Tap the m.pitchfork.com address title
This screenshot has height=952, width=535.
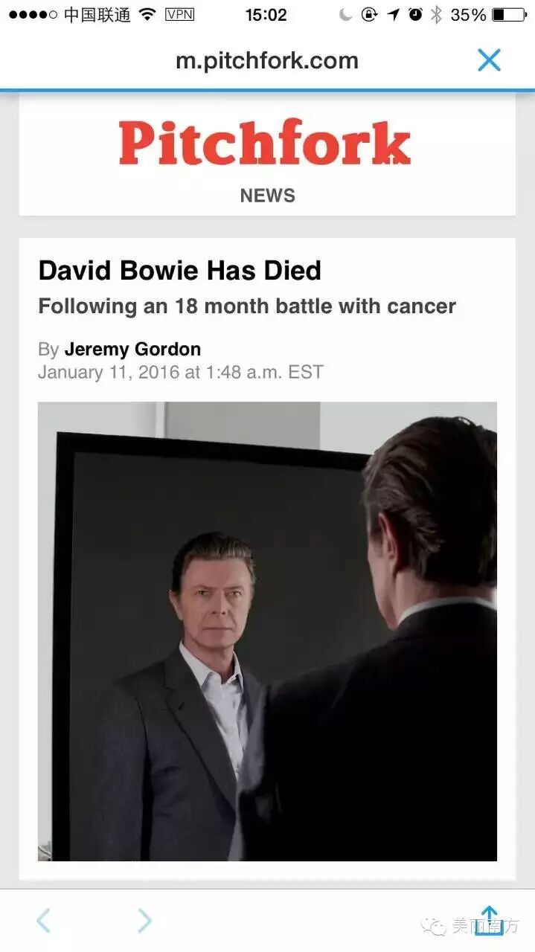point(266,61)
